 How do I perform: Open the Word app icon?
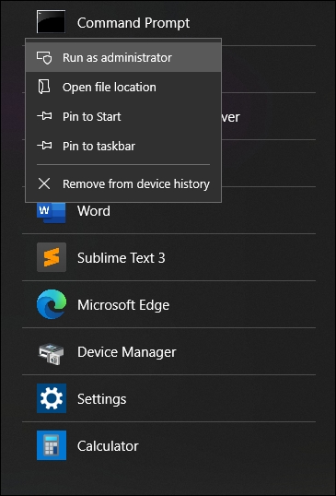pyautogui.click(x=52, y=210)
